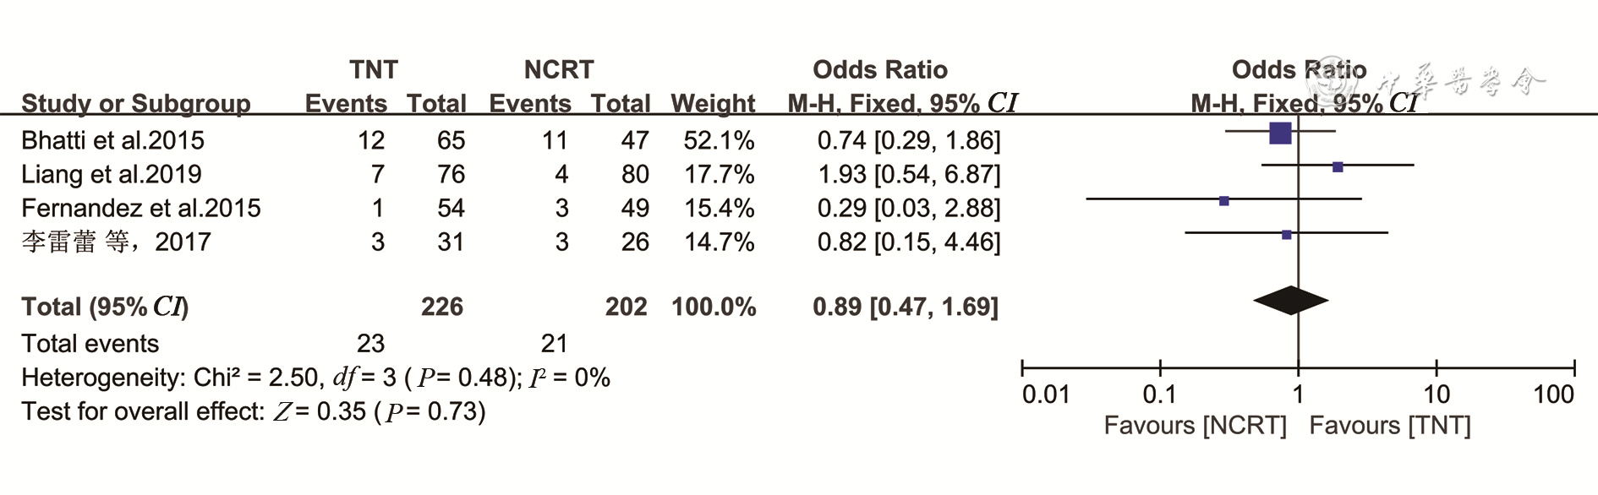Click the Total (95% CI) row label

coord(105,307)
